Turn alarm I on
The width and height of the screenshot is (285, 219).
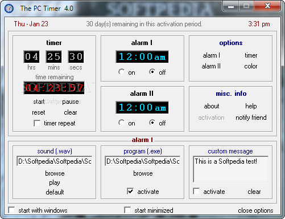[122, 72]
